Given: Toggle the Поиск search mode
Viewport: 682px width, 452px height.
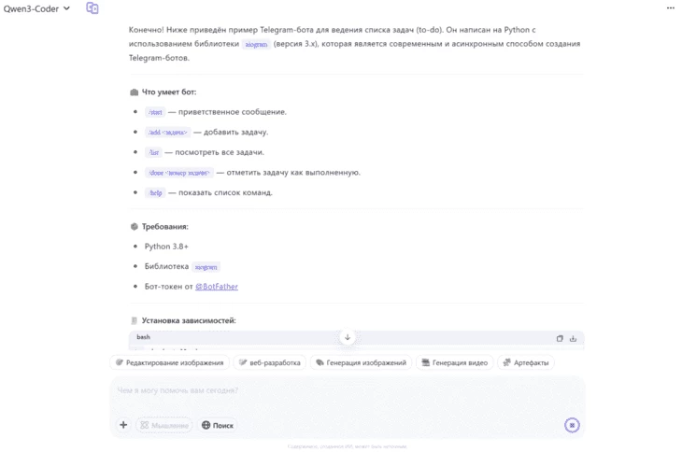Looking at the screenshot, I should point(218,425).
